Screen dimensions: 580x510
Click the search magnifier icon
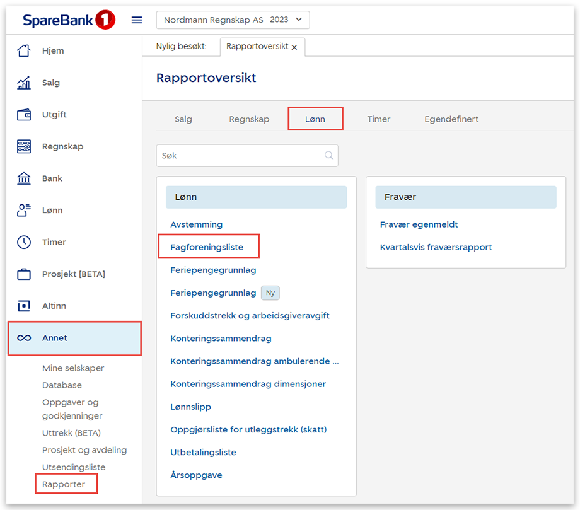tap(329, 156)
